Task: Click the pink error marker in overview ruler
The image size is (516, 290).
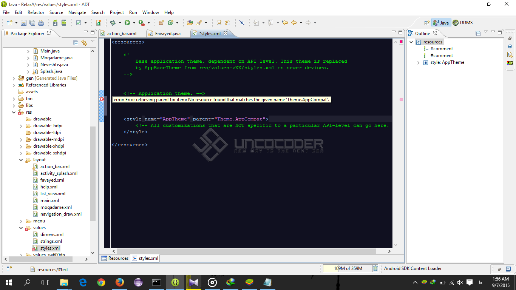Action: pos(401,99)
